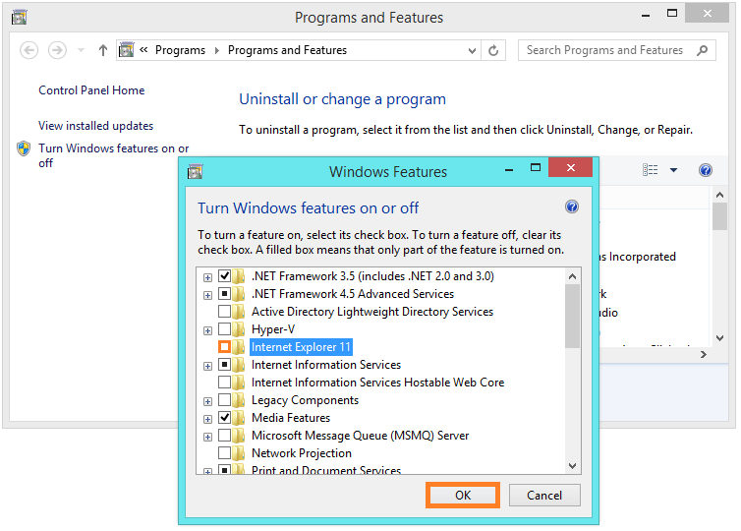
Task: Click the Back navigation arrow
Action: [x=28, y=50]
